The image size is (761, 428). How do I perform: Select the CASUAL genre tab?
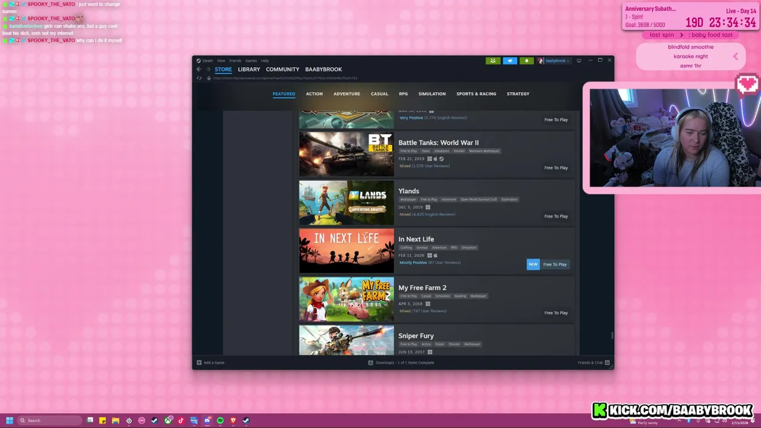(x=379, y=94)
